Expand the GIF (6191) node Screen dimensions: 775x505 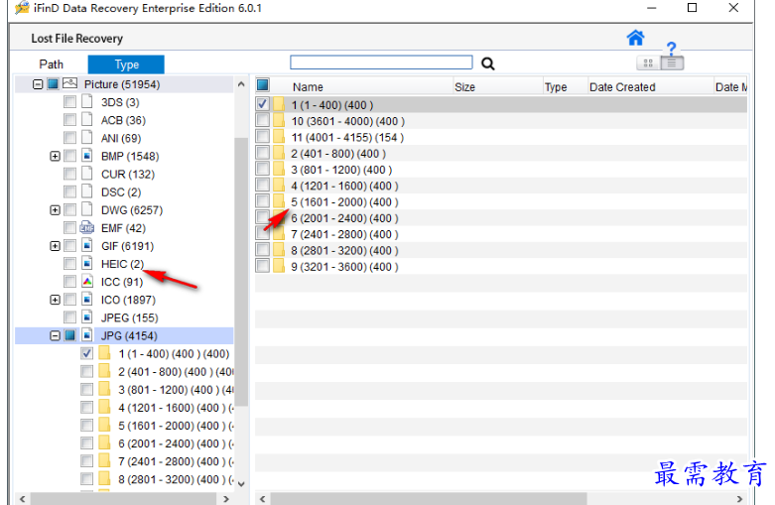click(55, 246)
